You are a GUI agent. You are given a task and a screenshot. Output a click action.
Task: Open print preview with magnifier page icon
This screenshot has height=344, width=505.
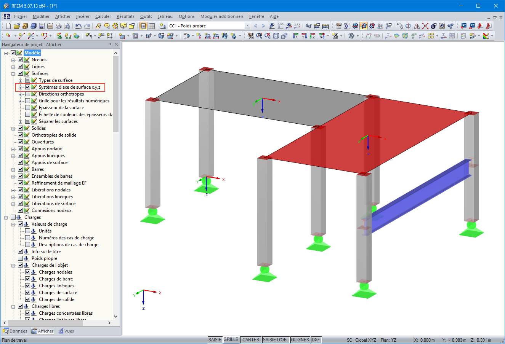(67, 26)
